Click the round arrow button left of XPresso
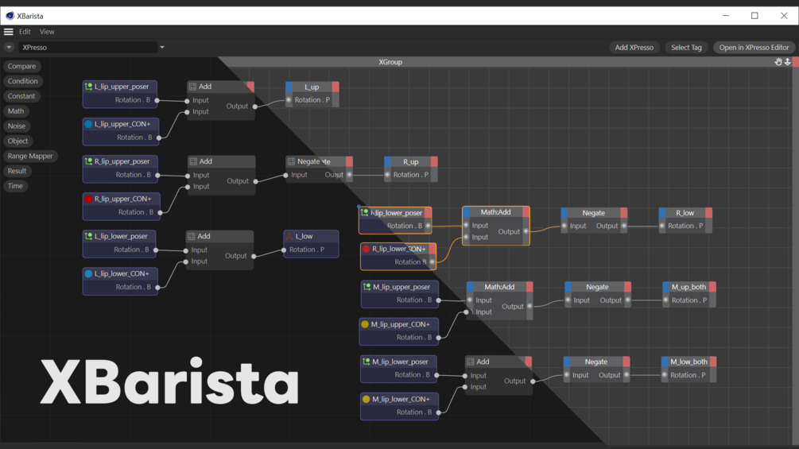Image resolution: width=799 pixels, height=449 pixels. (9, 48)
